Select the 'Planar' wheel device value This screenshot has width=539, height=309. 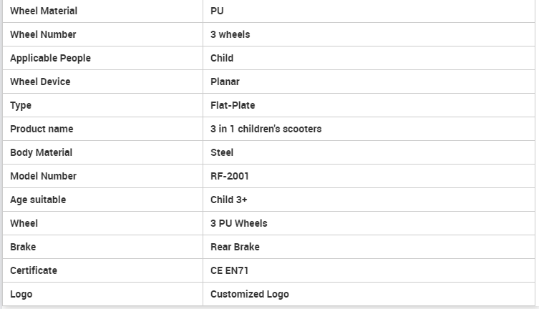click(x=225, y=82)
